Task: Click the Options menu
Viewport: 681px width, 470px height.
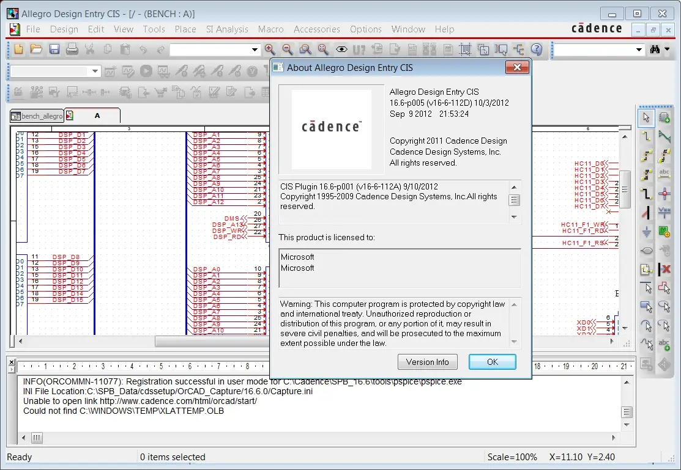Action: [366, 29]
